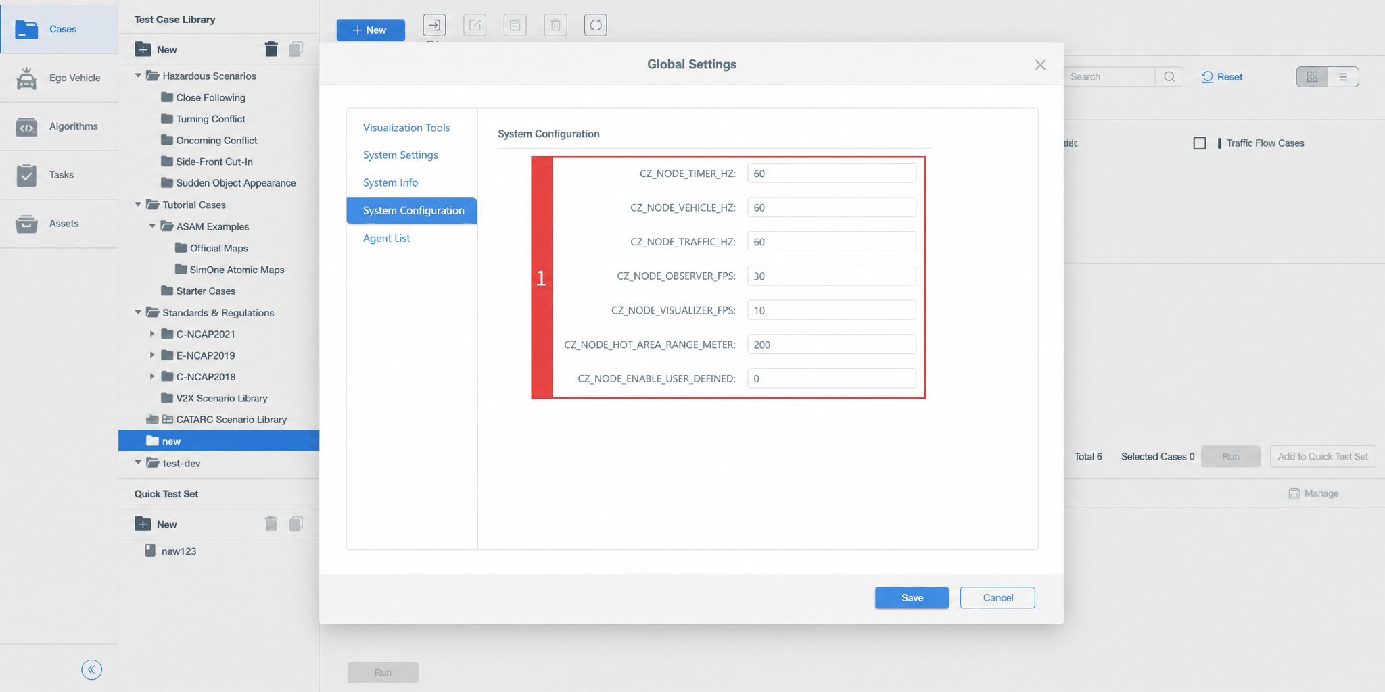
Task: Collapse the test-dev folder
Action: coord(138,463)
